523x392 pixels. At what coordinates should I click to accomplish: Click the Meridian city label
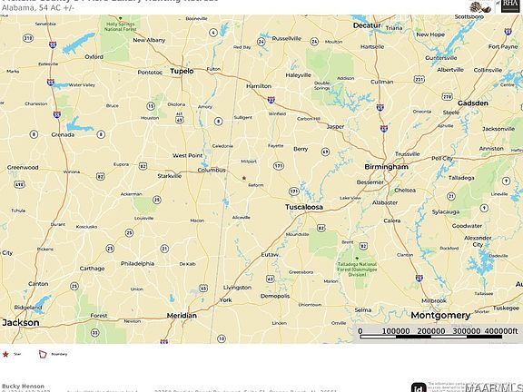pyautogui.click(x=182, y=316)
